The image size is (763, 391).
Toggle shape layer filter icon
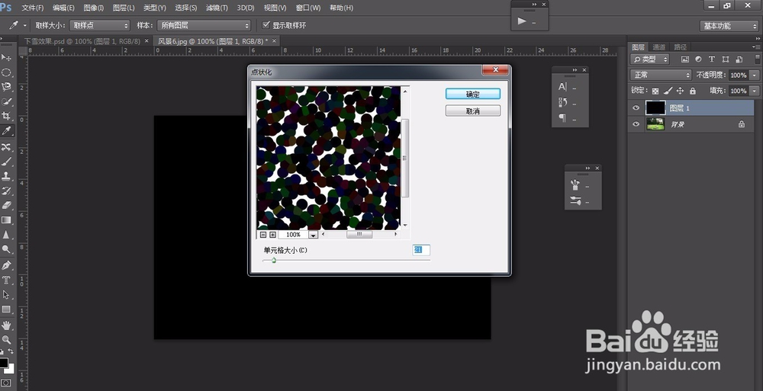726,59
